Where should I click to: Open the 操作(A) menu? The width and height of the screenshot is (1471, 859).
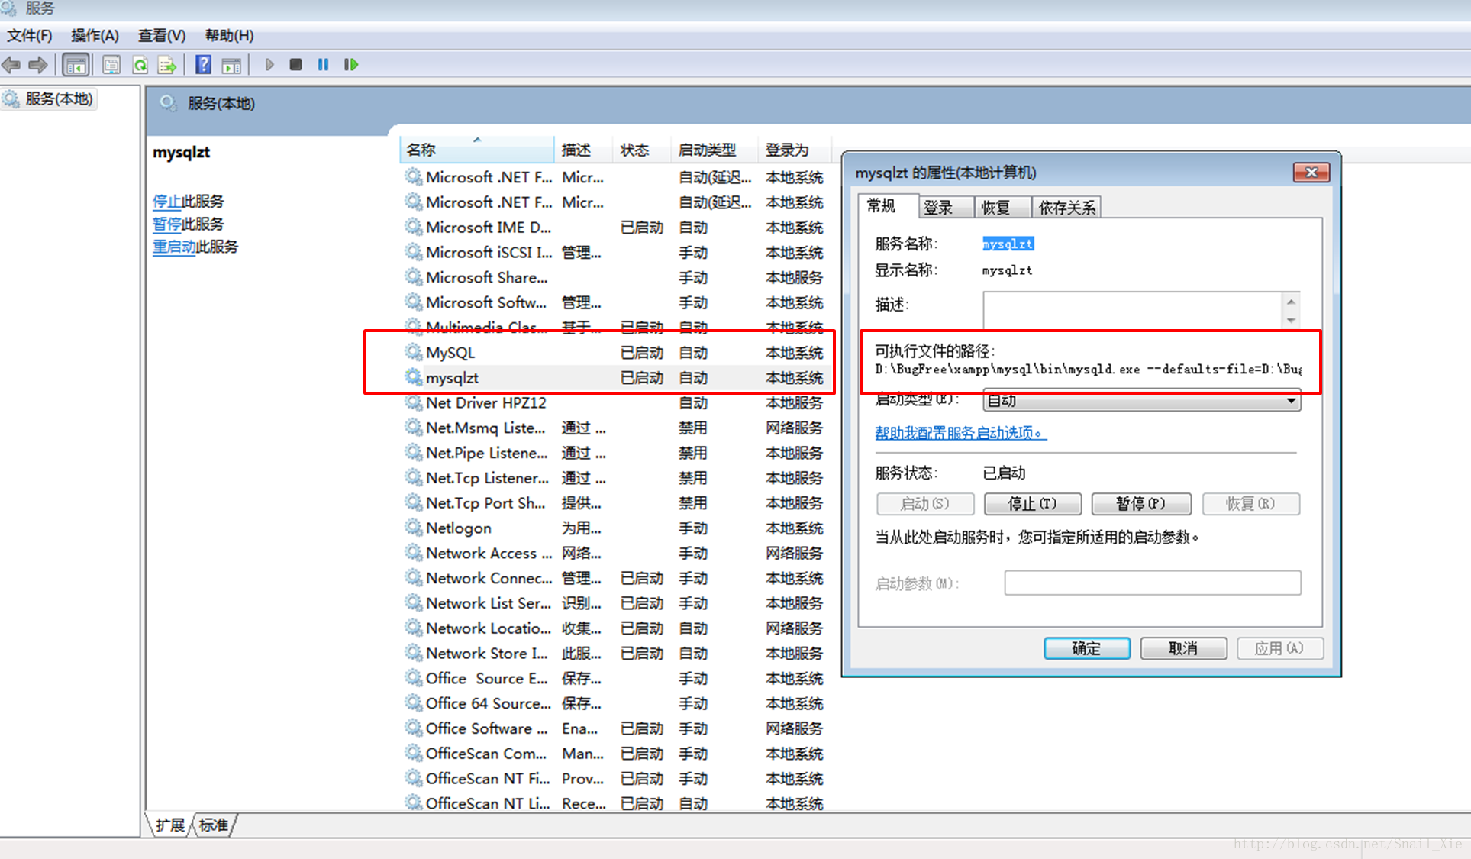[95, 35]
